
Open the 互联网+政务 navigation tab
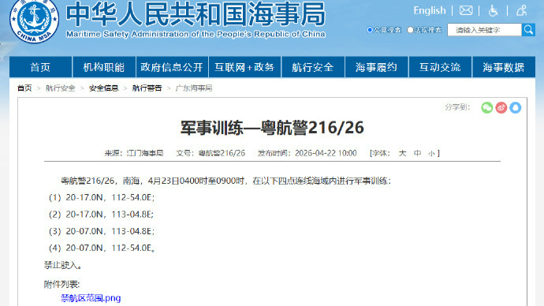(244, 67)
